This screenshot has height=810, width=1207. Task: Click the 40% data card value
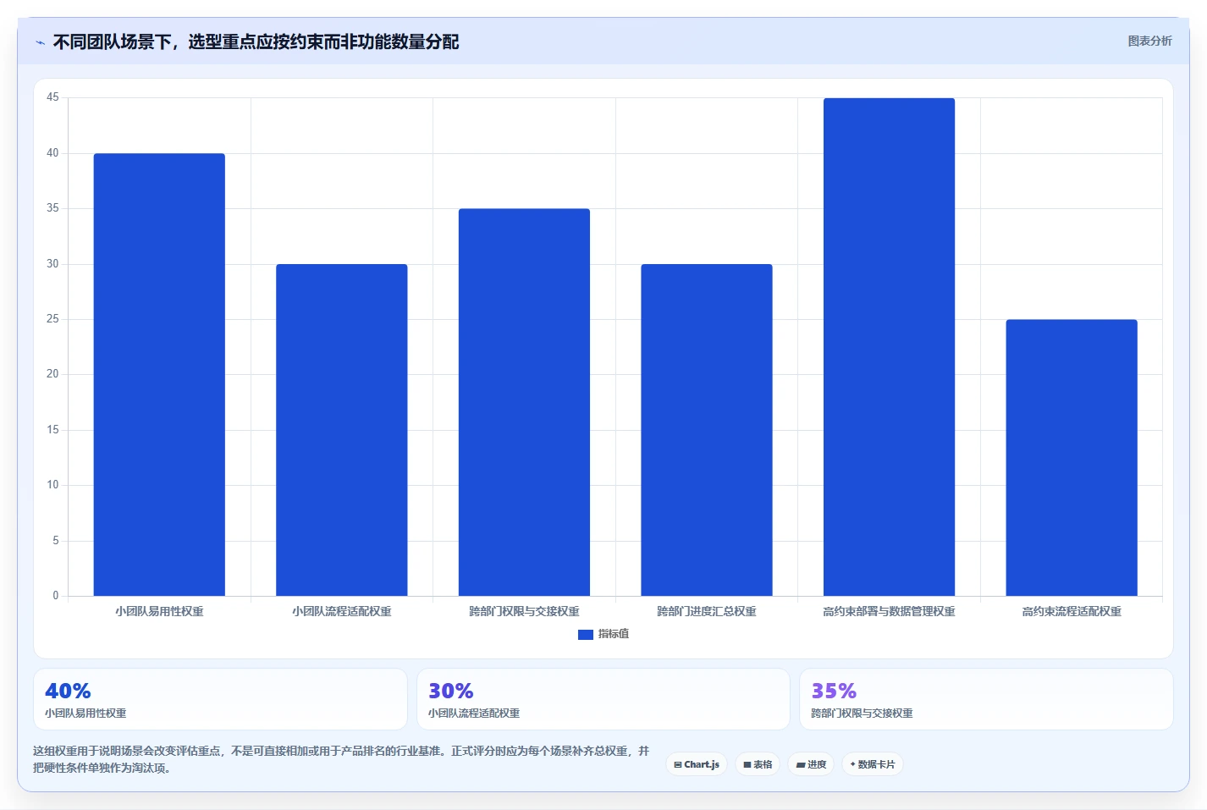click(68, 691)
